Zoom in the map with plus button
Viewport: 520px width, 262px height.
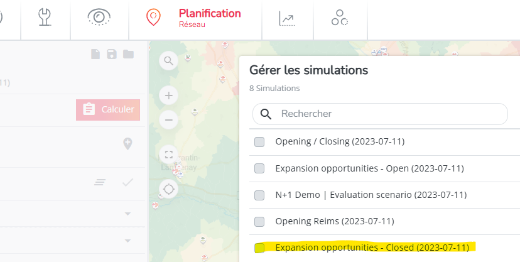(169, 96)
